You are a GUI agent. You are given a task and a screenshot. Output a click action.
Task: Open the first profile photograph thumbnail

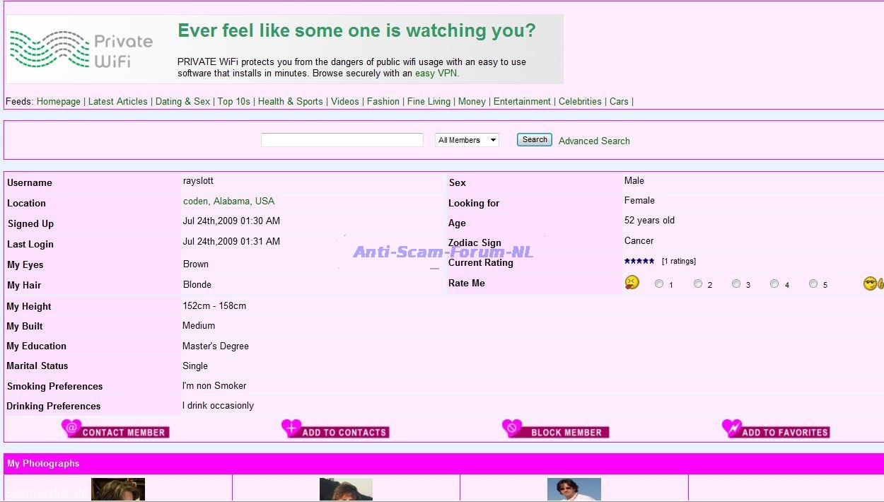pyautogui.click(x=118, y=490)
